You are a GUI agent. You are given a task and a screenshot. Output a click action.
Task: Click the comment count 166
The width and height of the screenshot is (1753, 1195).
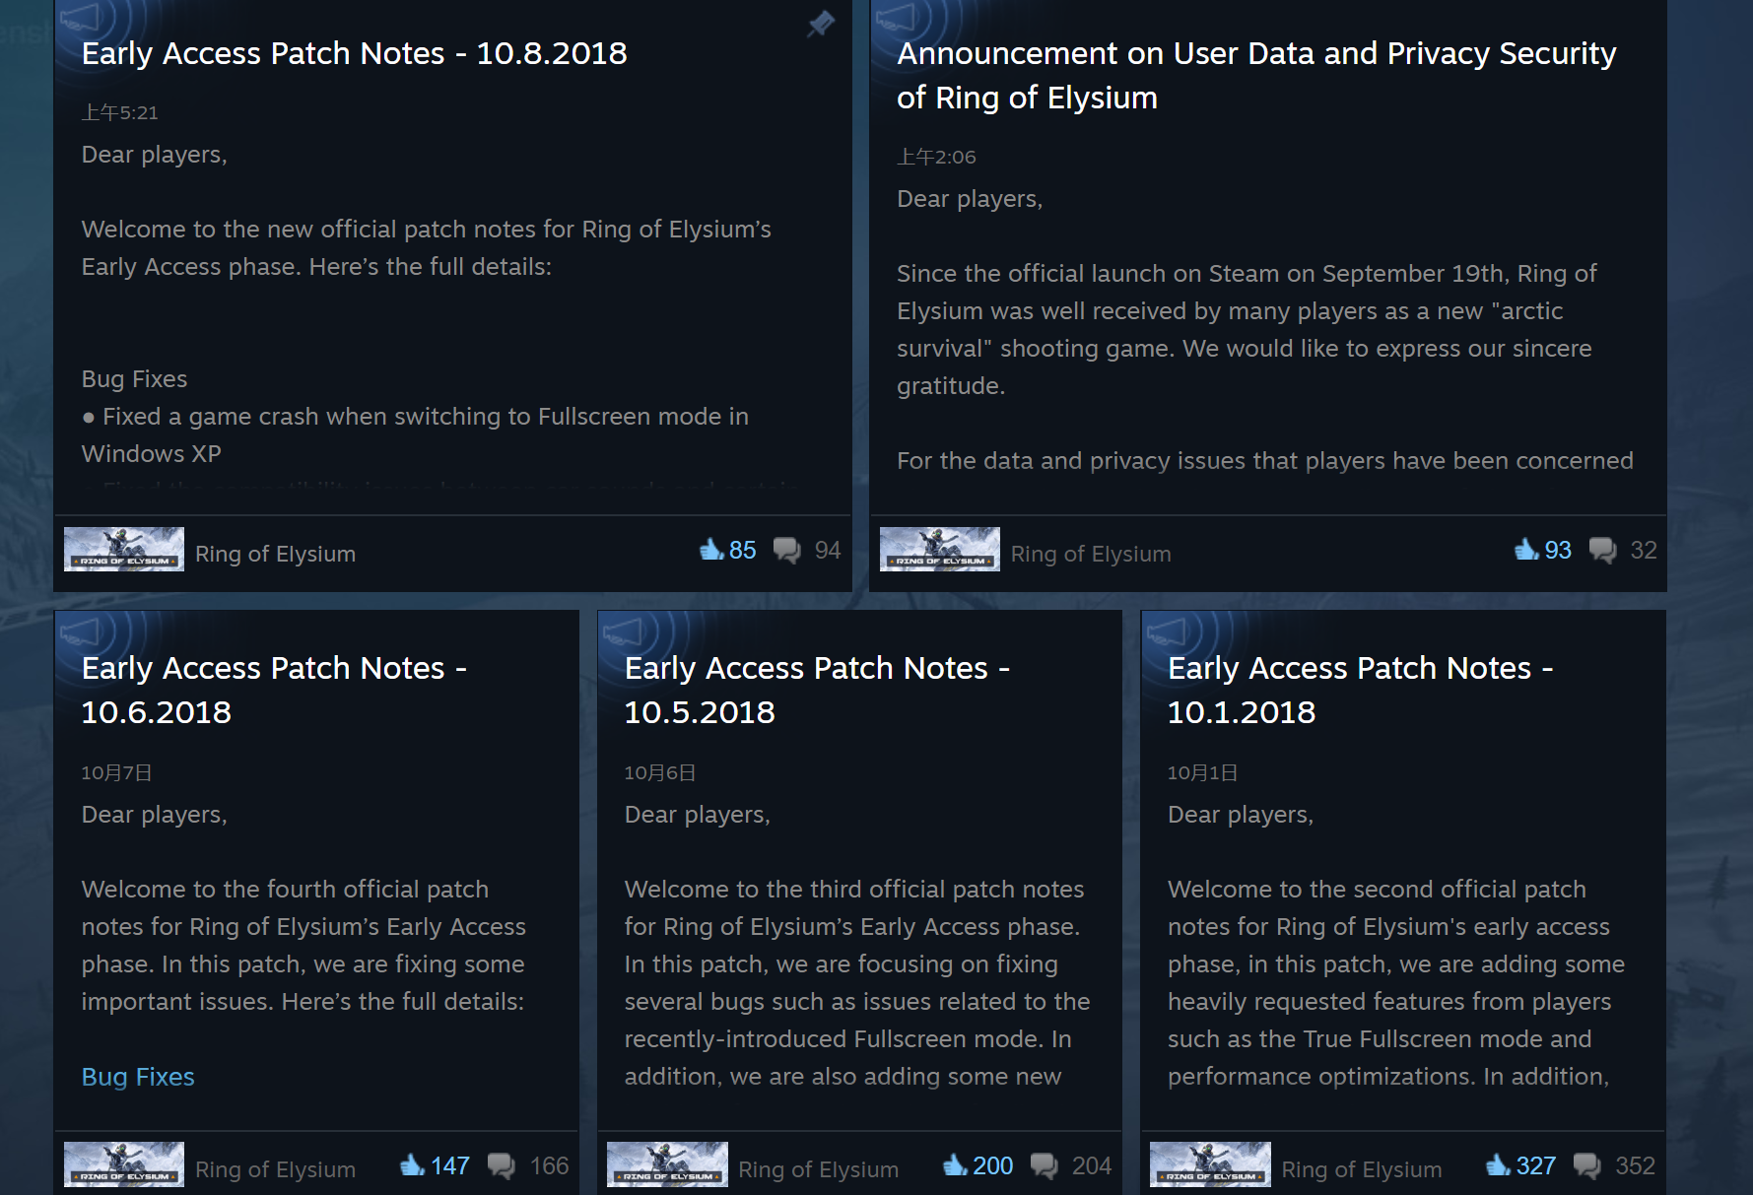(x=549, y=1165)
